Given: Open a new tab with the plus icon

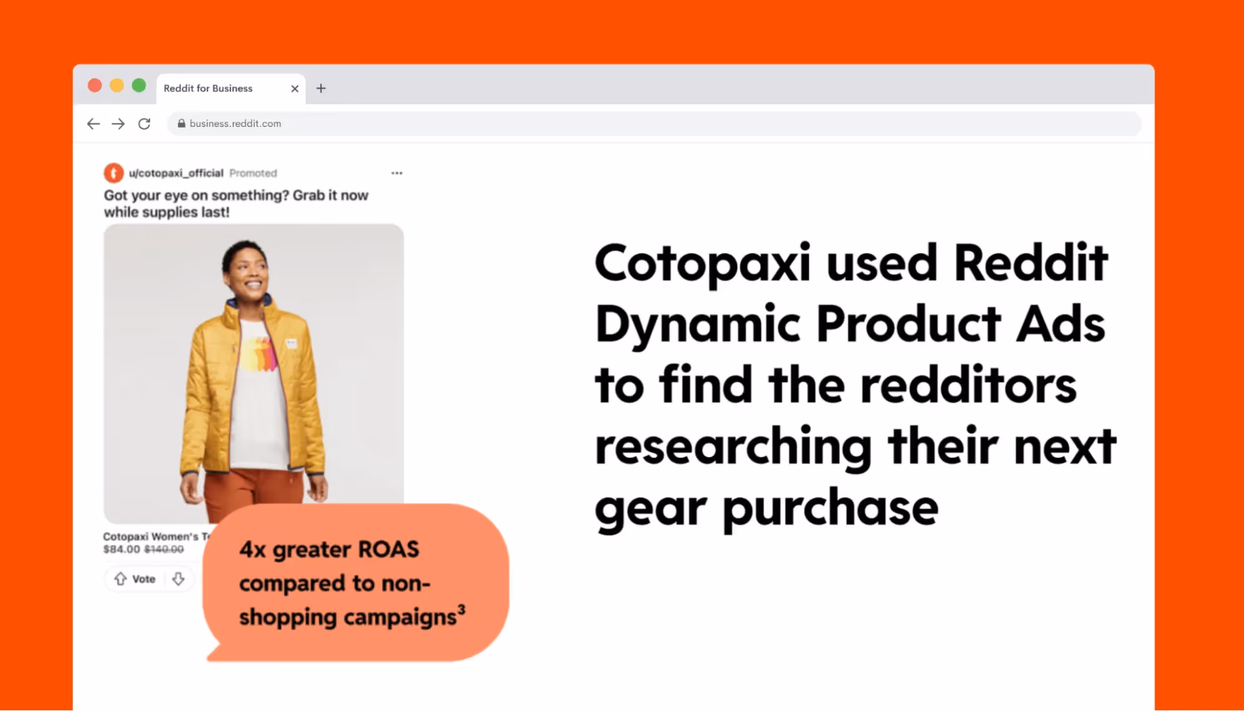Looking at the screenshot, I should tap(321, 88).
